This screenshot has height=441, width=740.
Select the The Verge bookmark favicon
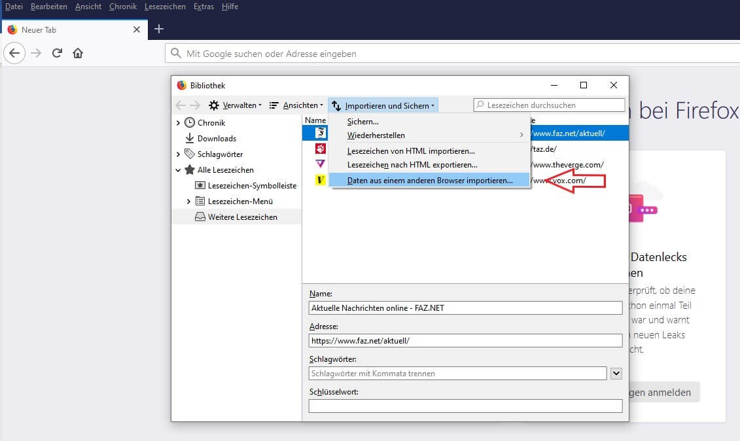coord(321,164)
